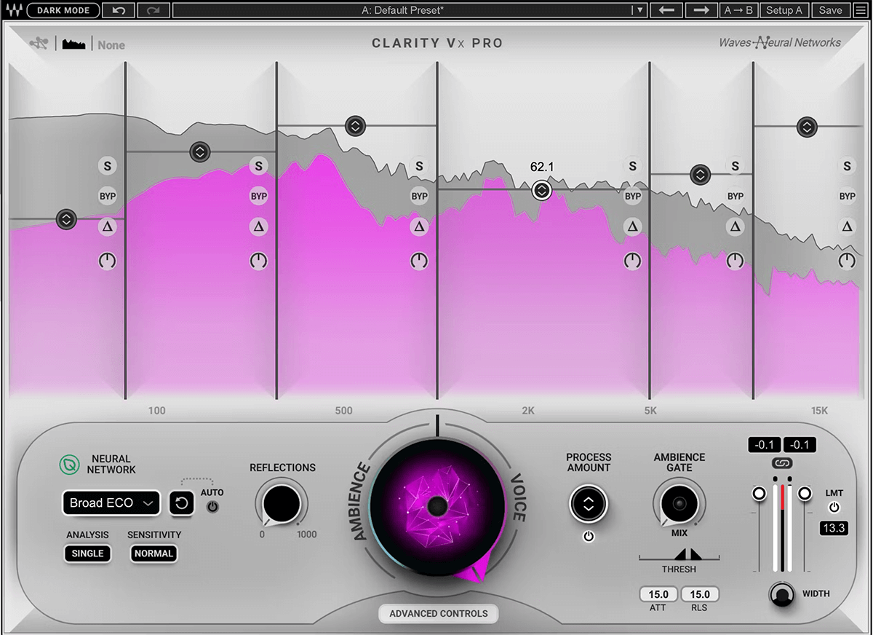
Task: Open the Broad ECO neural network dropdown
Action: (x=111, y=503)
